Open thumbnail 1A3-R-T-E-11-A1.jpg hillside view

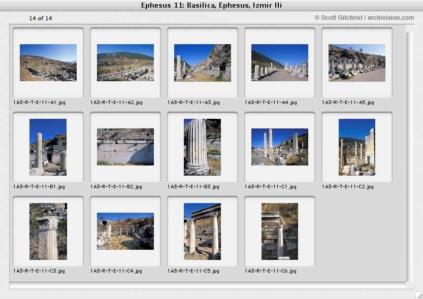(48, 62)
